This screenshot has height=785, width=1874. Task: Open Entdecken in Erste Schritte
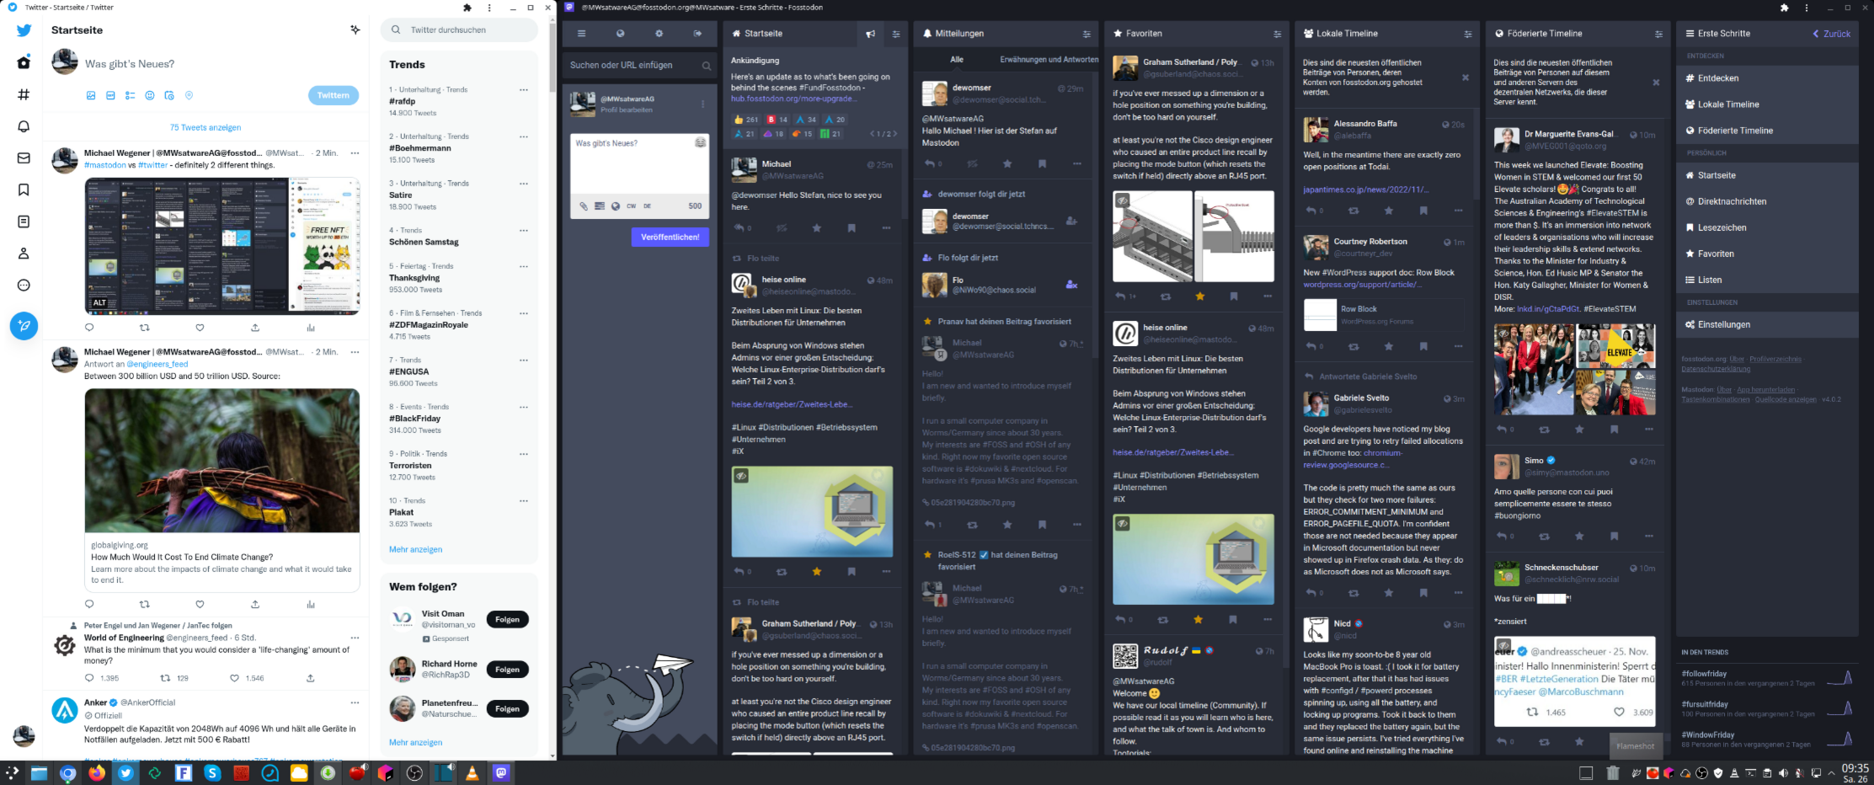1766,78
